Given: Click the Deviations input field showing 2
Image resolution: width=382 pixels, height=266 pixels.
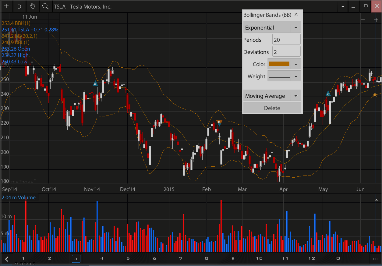Looking at the screenshot, I should click(x=286, y=52).
